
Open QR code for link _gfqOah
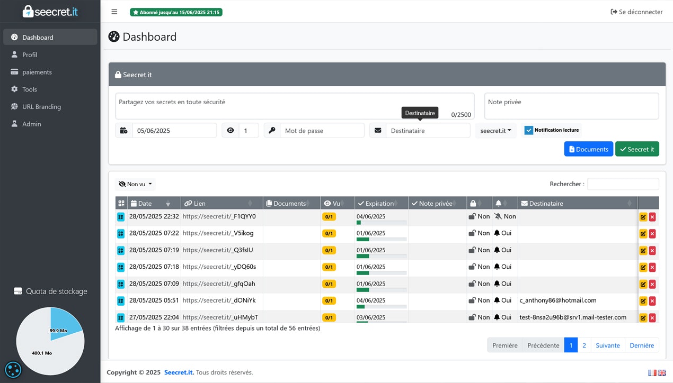[121, 284]
